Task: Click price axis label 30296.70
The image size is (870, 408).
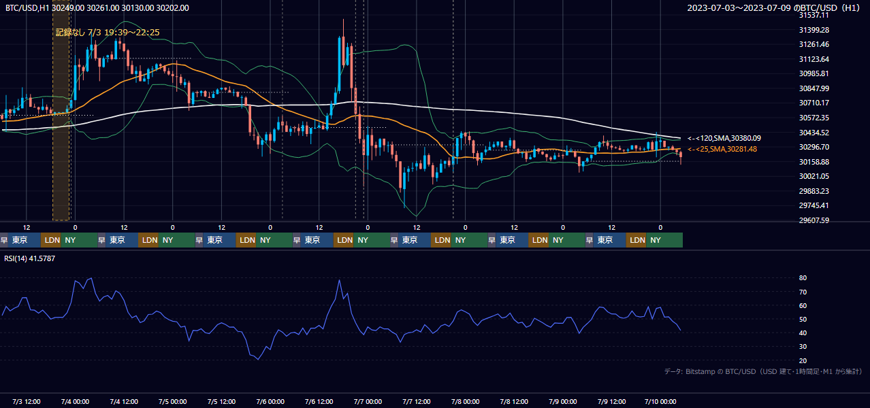Action: point(813,147)
